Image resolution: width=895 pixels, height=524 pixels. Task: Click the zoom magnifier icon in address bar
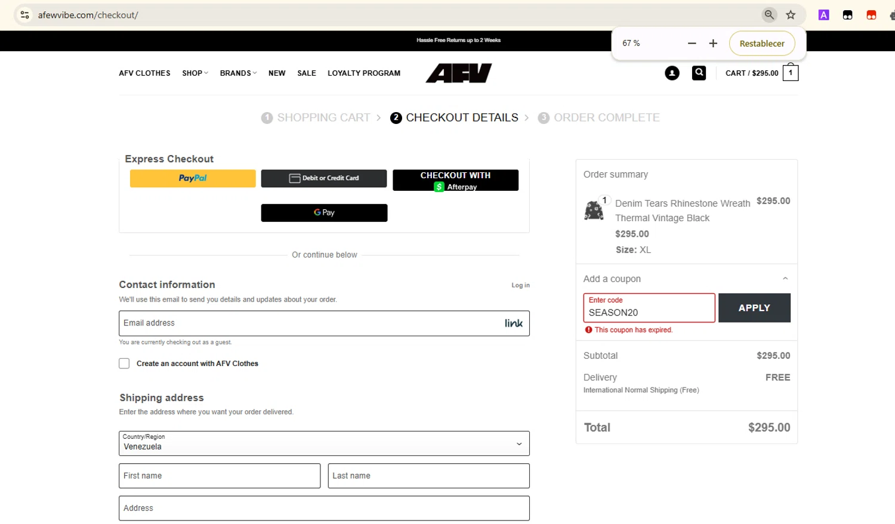(x=769, y=15)
